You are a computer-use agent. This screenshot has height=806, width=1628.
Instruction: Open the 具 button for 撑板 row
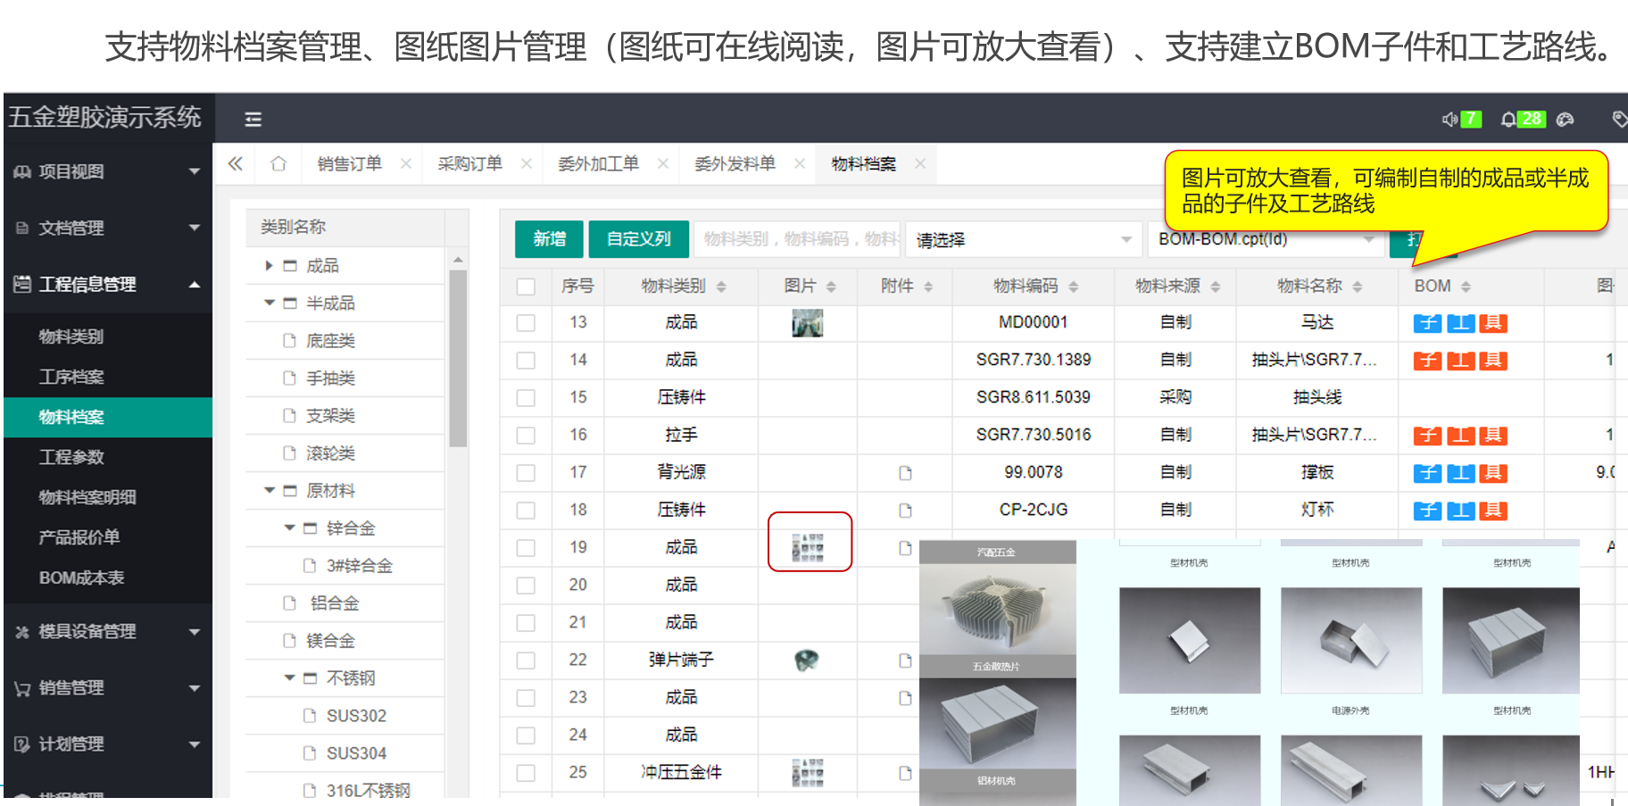pyautogui.click(x=1493, y=473)
